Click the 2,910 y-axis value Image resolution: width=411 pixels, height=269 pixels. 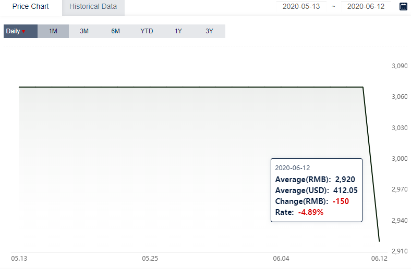(x=400, y=251)
